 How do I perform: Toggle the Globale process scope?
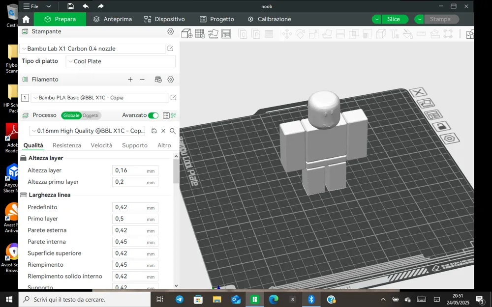71,115
